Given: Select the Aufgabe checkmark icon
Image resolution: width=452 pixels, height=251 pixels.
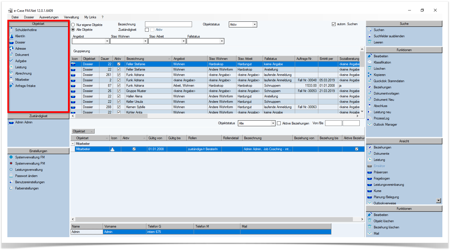Looking at the screenshot, I should tap(11, 61).
